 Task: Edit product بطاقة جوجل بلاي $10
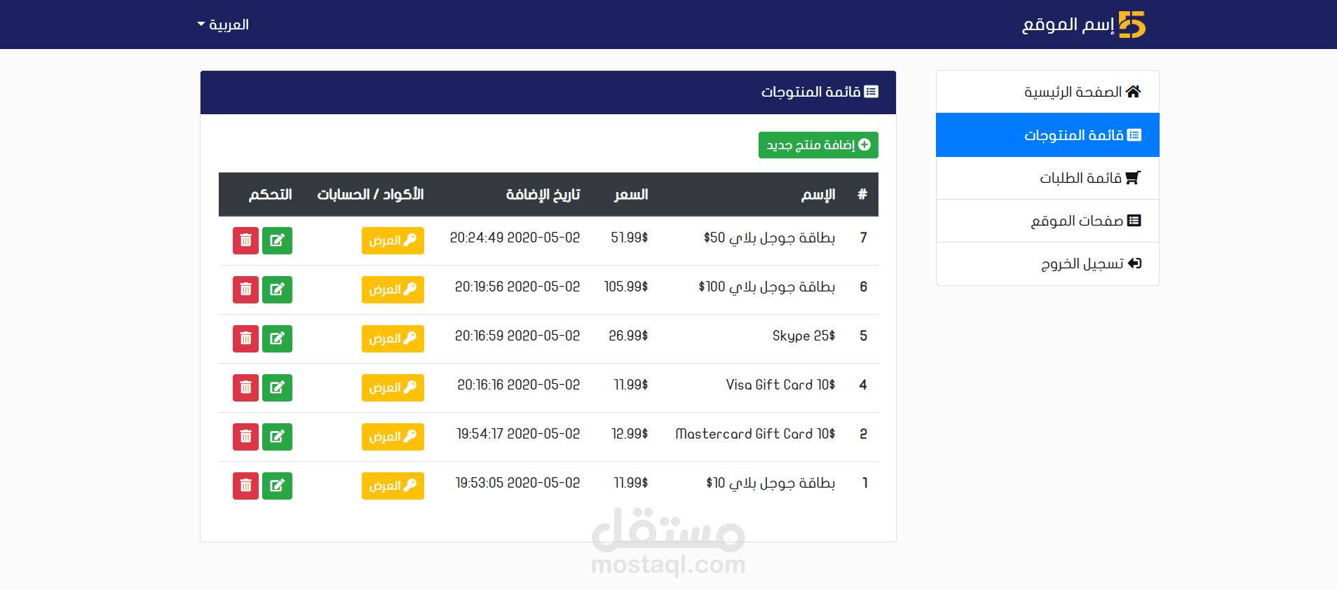point(277,486)
